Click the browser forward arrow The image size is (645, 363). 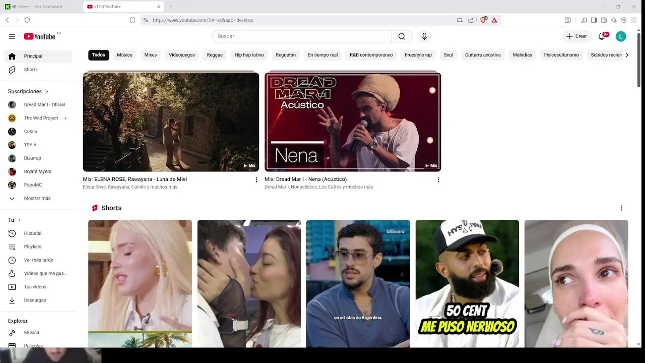[x=17, y=20]
